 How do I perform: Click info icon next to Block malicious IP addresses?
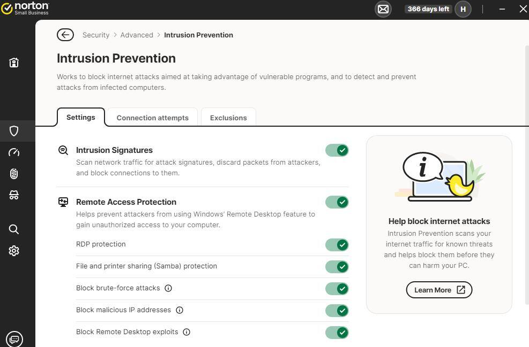180,310
